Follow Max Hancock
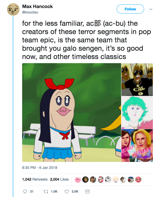This screenshot has width=162, height=197. [130, 9]
